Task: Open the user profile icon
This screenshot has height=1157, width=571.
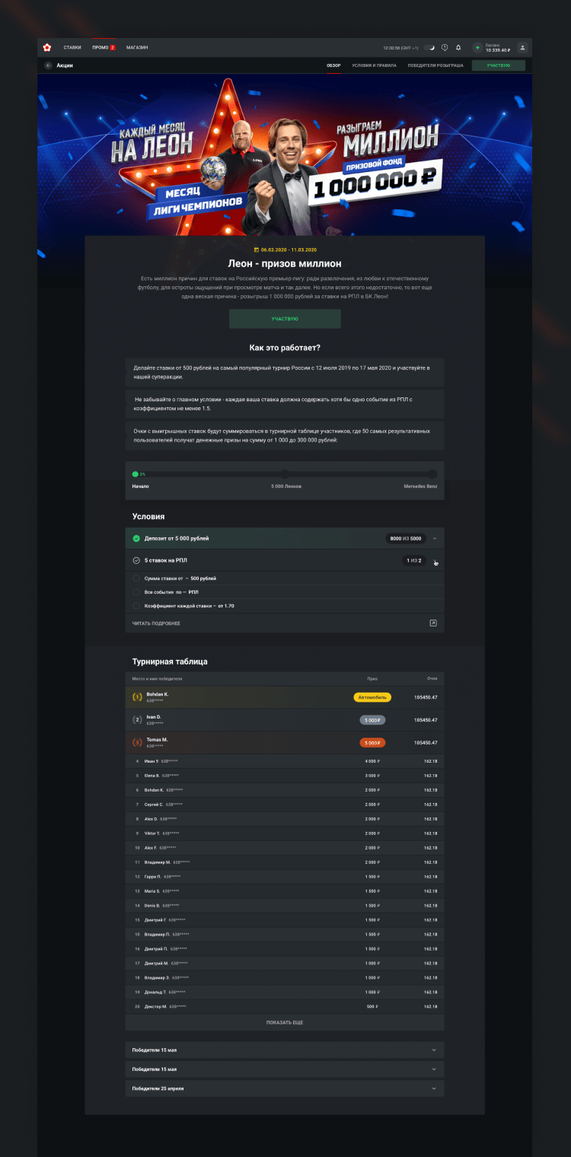Action: coord(522,47)
